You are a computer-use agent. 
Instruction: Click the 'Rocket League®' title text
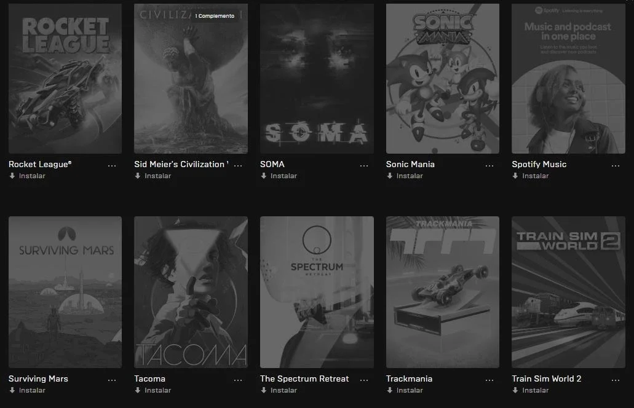pyautogui.click(x=40, y=164)
